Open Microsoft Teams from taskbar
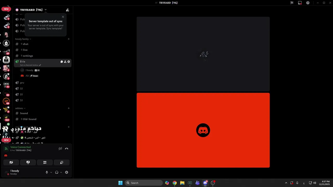The image size is (333, 187). 197,183
